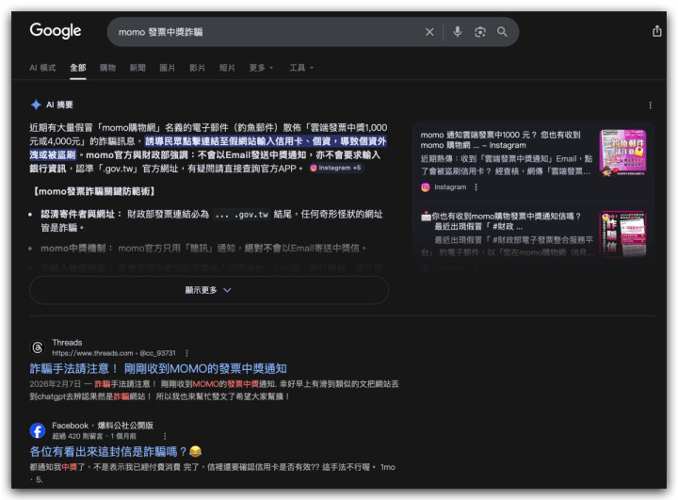Click the Facebook 爆料公社公開版 source name
678x500 pixels.
point(125,426)
